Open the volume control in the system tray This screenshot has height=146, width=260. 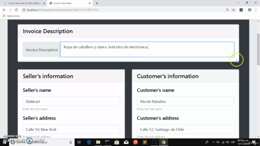[227, 142]
